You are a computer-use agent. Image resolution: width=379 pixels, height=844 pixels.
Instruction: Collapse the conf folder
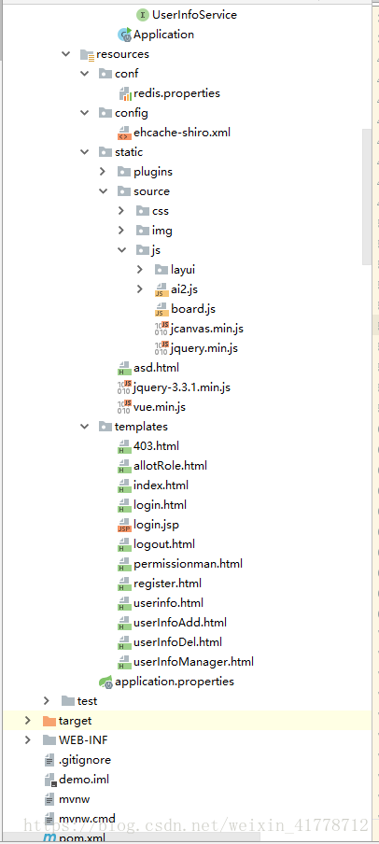coord(85,74)
